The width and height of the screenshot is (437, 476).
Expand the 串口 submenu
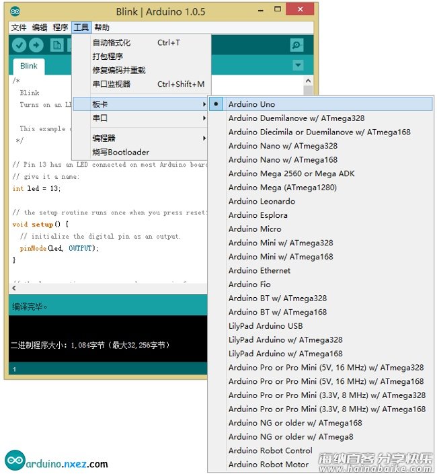pyautogui.click(x=141, y=118)
